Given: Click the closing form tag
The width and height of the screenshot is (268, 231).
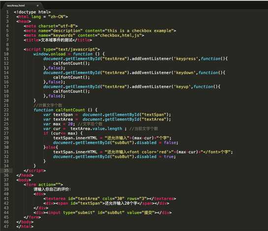Looking at the screenshot, I should [x=32, y=217].
